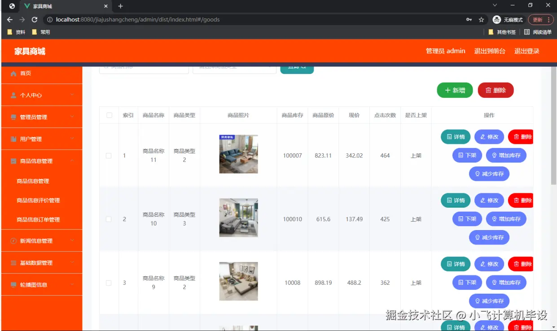This screenshot has height=331, width=557.
Task: Open a new browser tab with plus icon
Action: pyautogui.click(x=120, y=6)
